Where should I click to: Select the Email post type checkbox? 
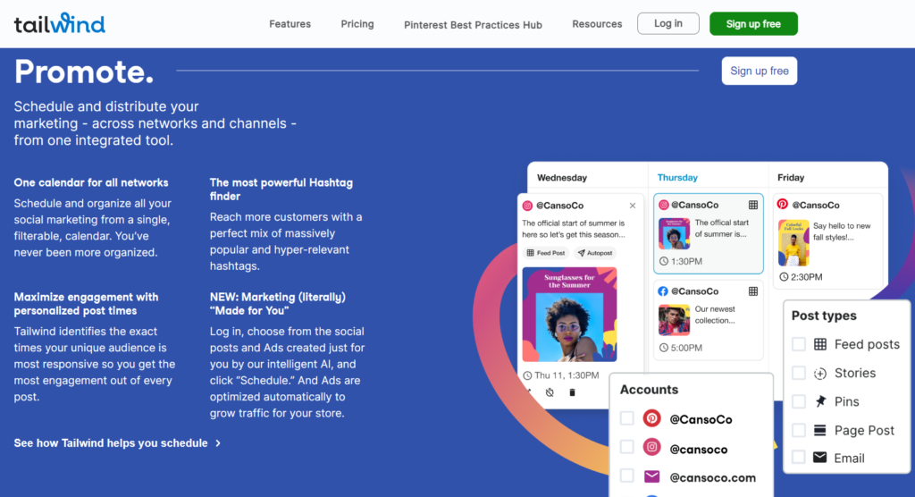tap(798, 458)
